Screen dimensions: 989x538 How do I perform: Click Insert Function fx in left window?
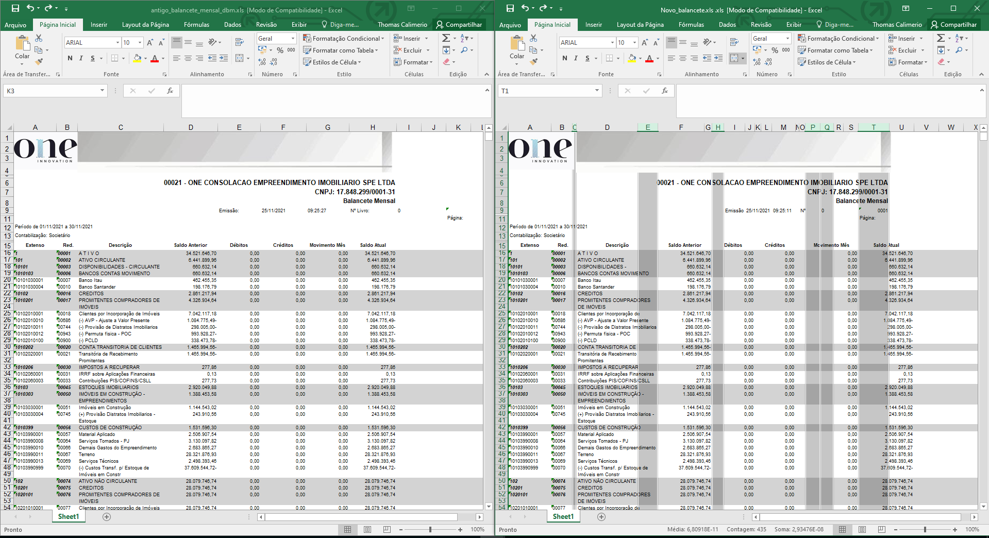point(170,91)
